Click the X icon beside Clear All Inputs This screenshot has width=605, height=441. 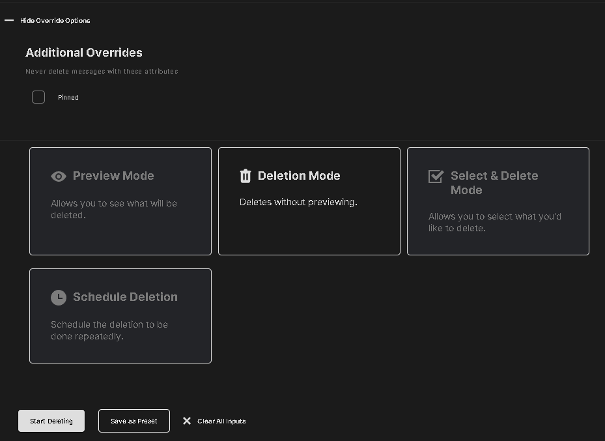[x=187, y=421]
